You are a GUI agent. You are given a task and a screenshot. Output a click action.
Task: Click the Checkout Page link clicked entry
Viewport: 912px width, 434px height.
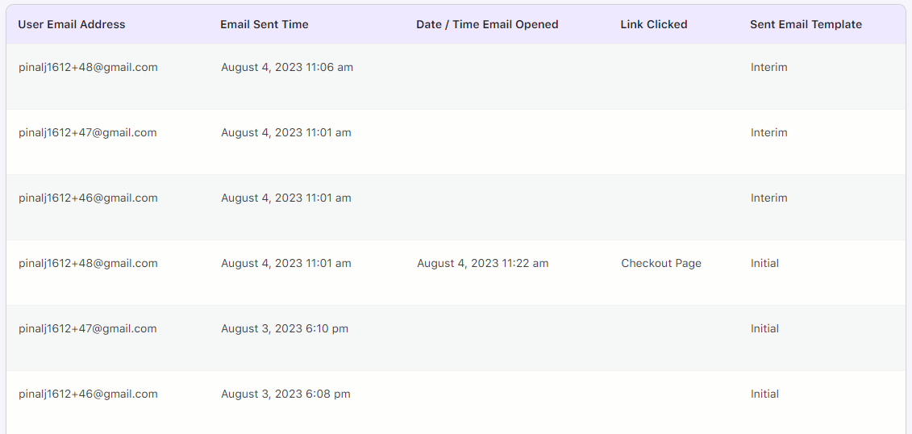(661, 264)
